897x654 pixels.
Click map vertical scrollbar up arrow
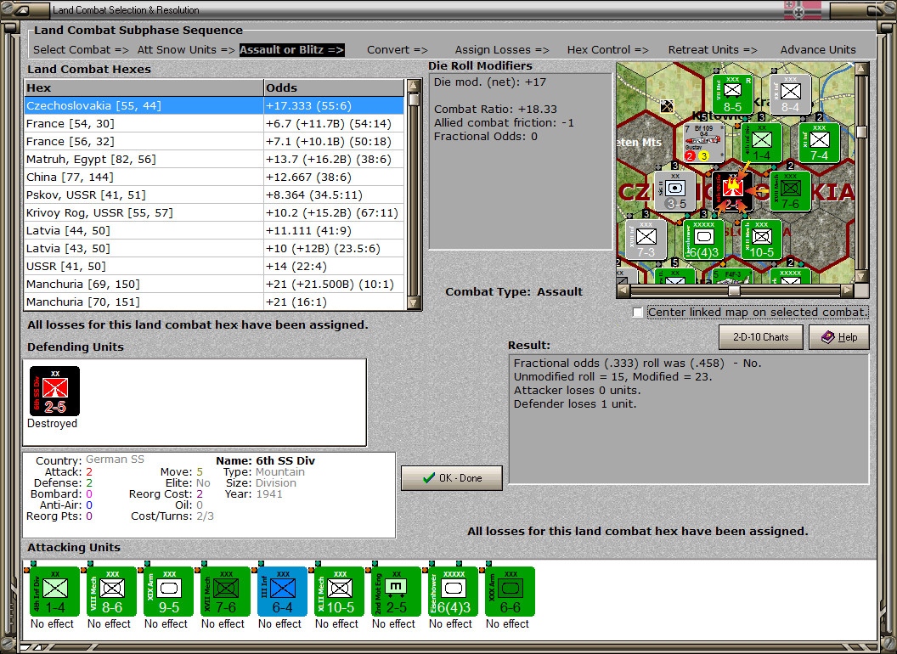(861, 70)
